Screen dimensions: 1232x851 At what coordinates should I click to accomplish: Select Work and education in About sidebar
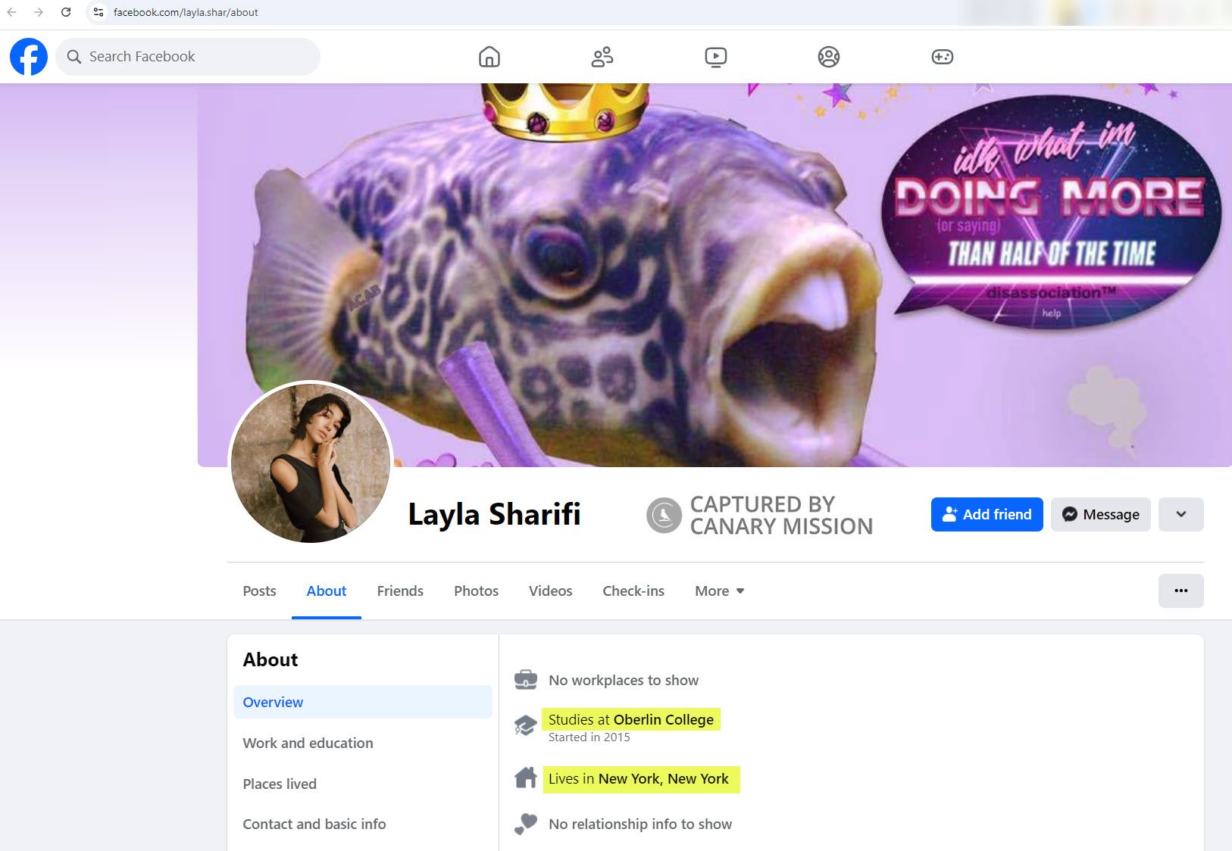point(308,743)
